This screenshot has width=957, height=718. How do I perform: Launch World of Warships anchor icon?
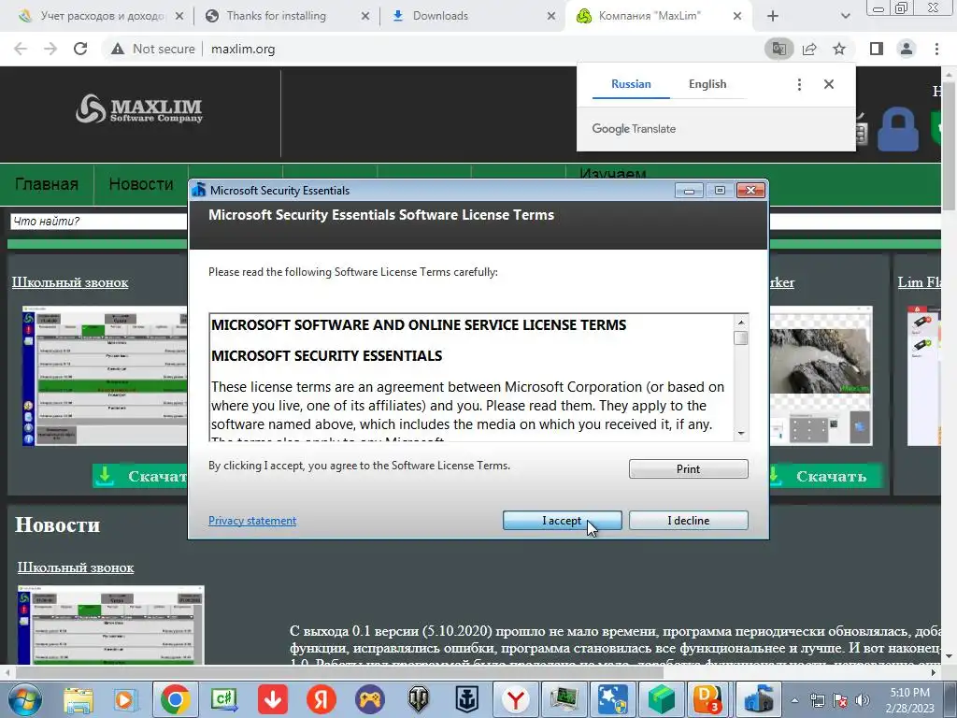tap(467, 699)
